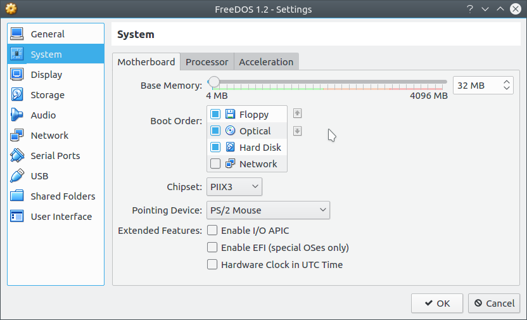Enable EFI special OSes checkbox
The image size is (527, 320).
coord(212,247)
